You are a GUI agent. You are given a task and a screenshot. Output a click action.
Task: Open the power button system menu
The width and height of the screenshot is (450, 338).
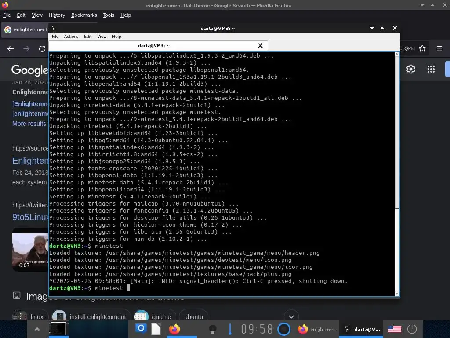coord(412,329)
